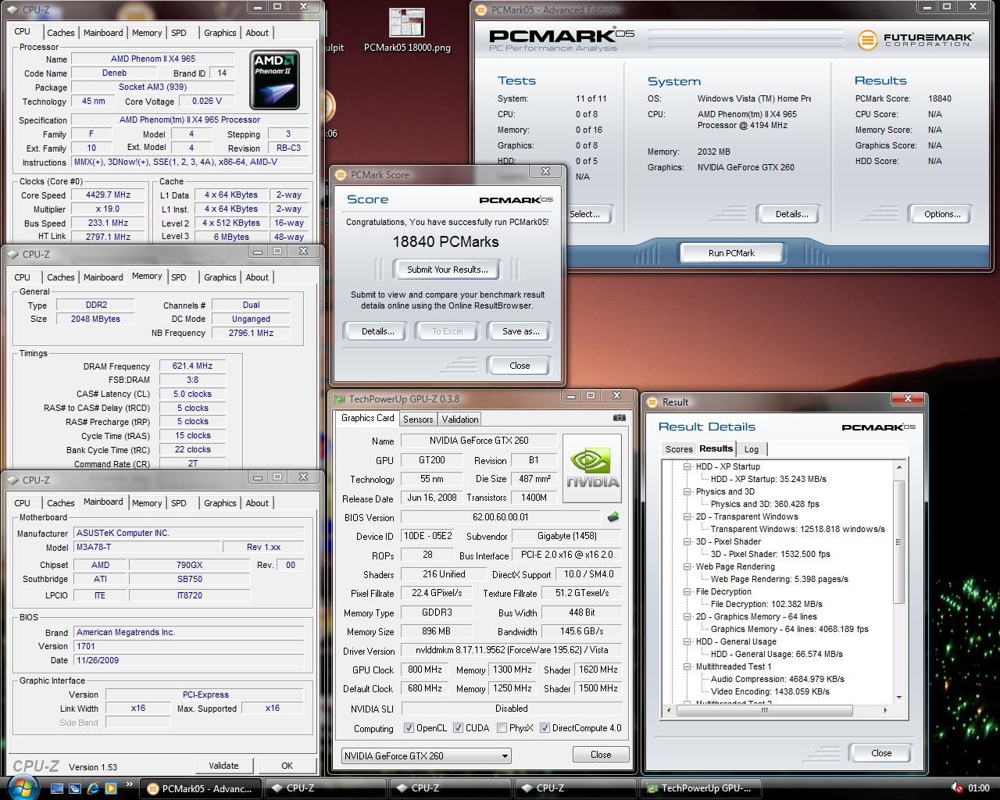Screen dimensions: 1000x800
Task: Select 'Audio Compression: 4684.979 KB/s' row
Action: [x=777, y=679]
